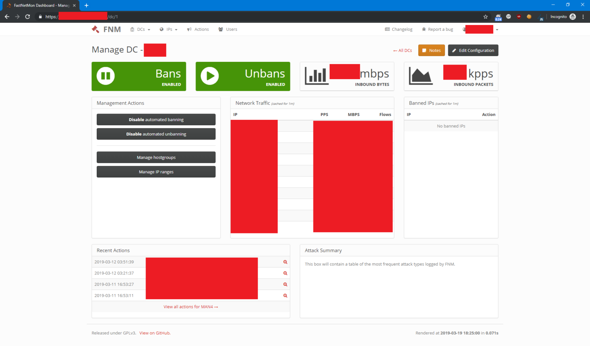The height and width of the screenshot is (346, 590).
Task: Expand the user account dropdown
Action: coord(497,29)
